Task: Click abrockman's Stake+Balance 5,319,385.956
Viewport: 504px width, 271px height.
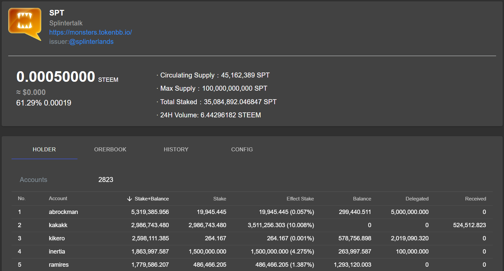Action: [150, 212]
